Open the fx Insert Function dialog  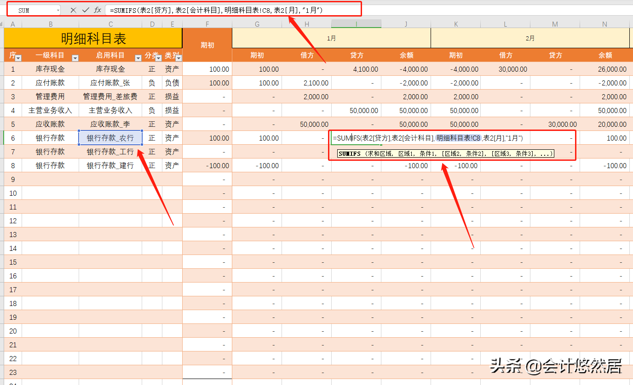point(98,10)
